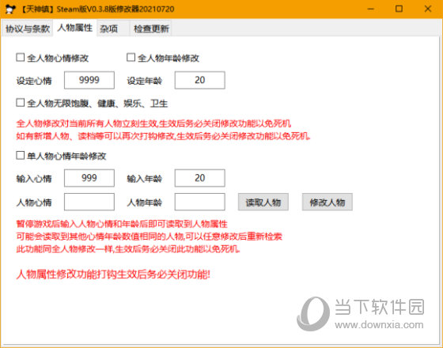Close the trainer window
The width and height of the screenshot is (443, 348).
tap(428, 9)
